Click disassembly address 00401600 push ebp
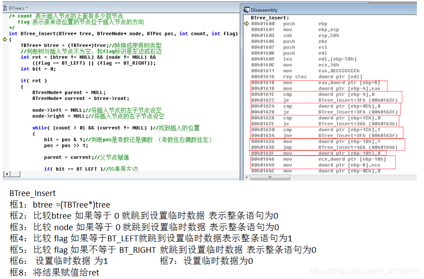The height and width of the screenshot is (279, 424). click(x=289, y=24)
